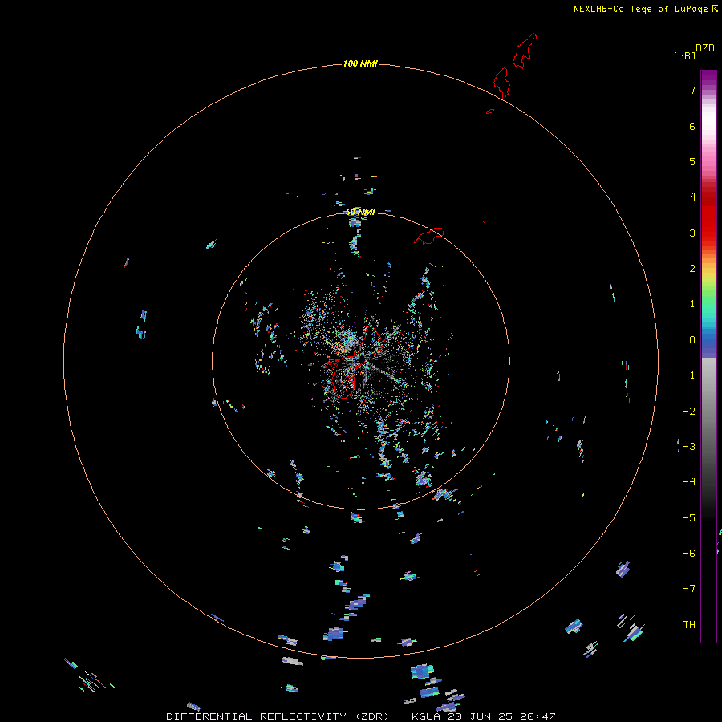Click the 5 tick on color scale
This screenshot has width=722, height=722.
point(692,161)
